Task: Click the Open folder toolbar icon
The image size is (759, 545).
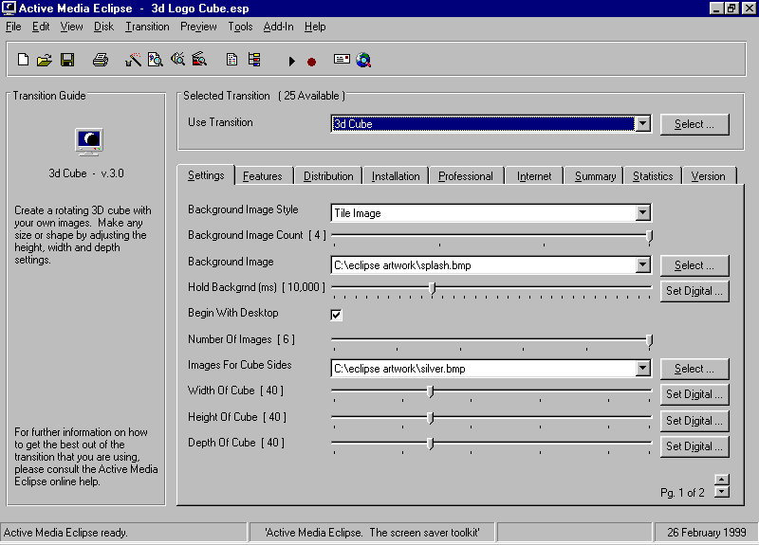Action: click(x=45, y=60)
